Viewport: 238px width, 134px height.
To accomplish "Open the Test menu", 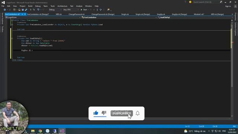I will tap(72, 6).
